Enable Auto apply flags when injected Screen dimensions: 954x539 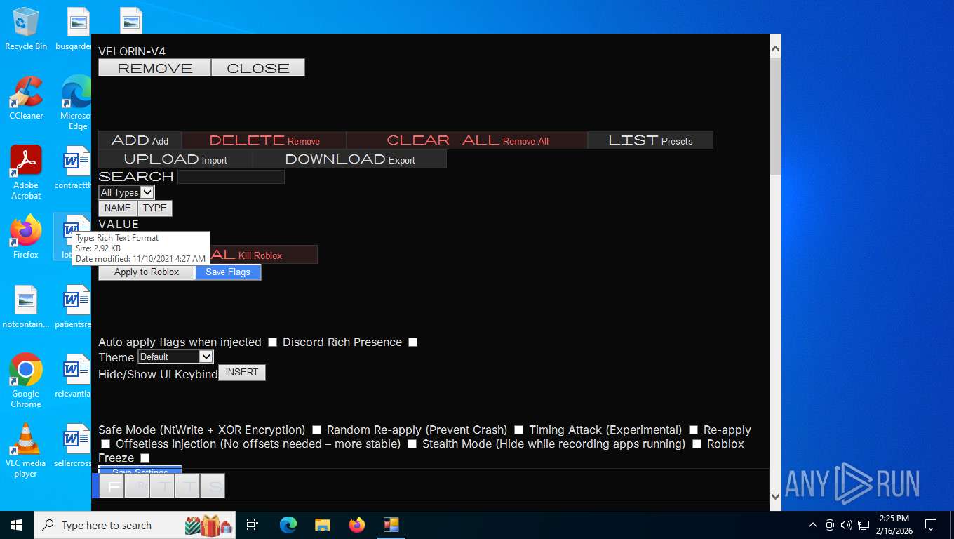coord(273,342)
